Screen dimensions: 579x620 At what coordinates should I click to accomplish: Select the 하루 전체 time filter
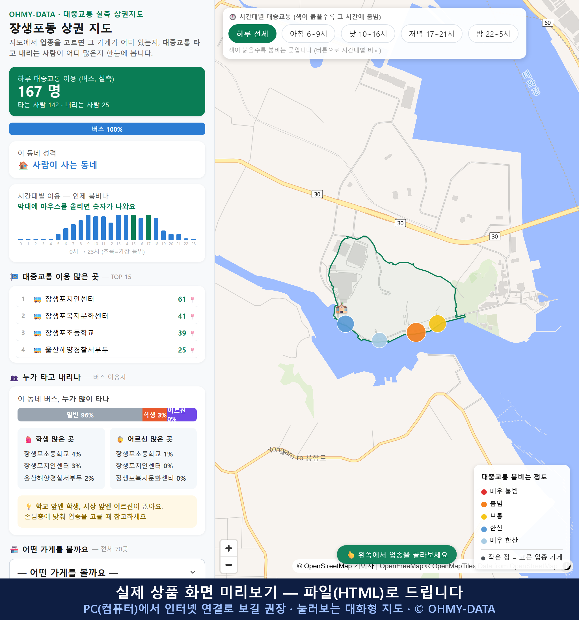(x=252, y=34)
